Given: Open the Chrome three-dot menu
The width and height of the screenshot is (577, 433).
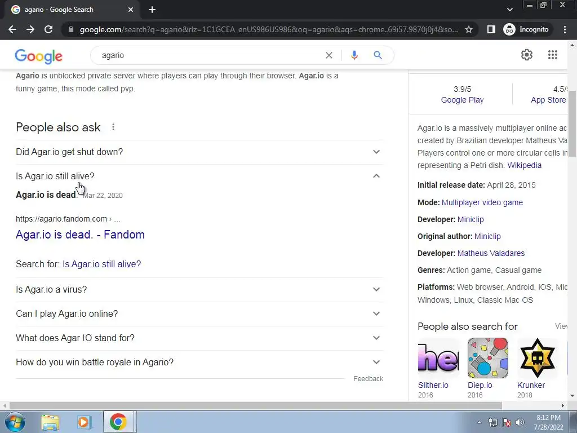Looking at the screenshot, I should (565, 29).
